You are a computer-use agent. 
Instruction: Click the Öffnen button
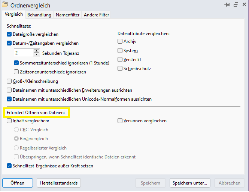pyautogui.click(x=18, y=183)
